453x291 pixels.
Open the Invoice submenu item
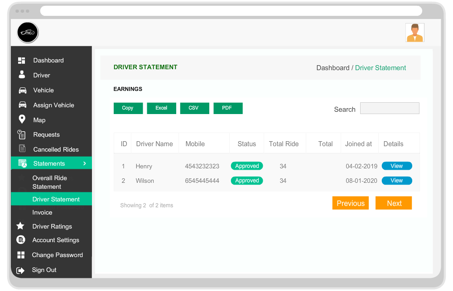pos(42,212)
